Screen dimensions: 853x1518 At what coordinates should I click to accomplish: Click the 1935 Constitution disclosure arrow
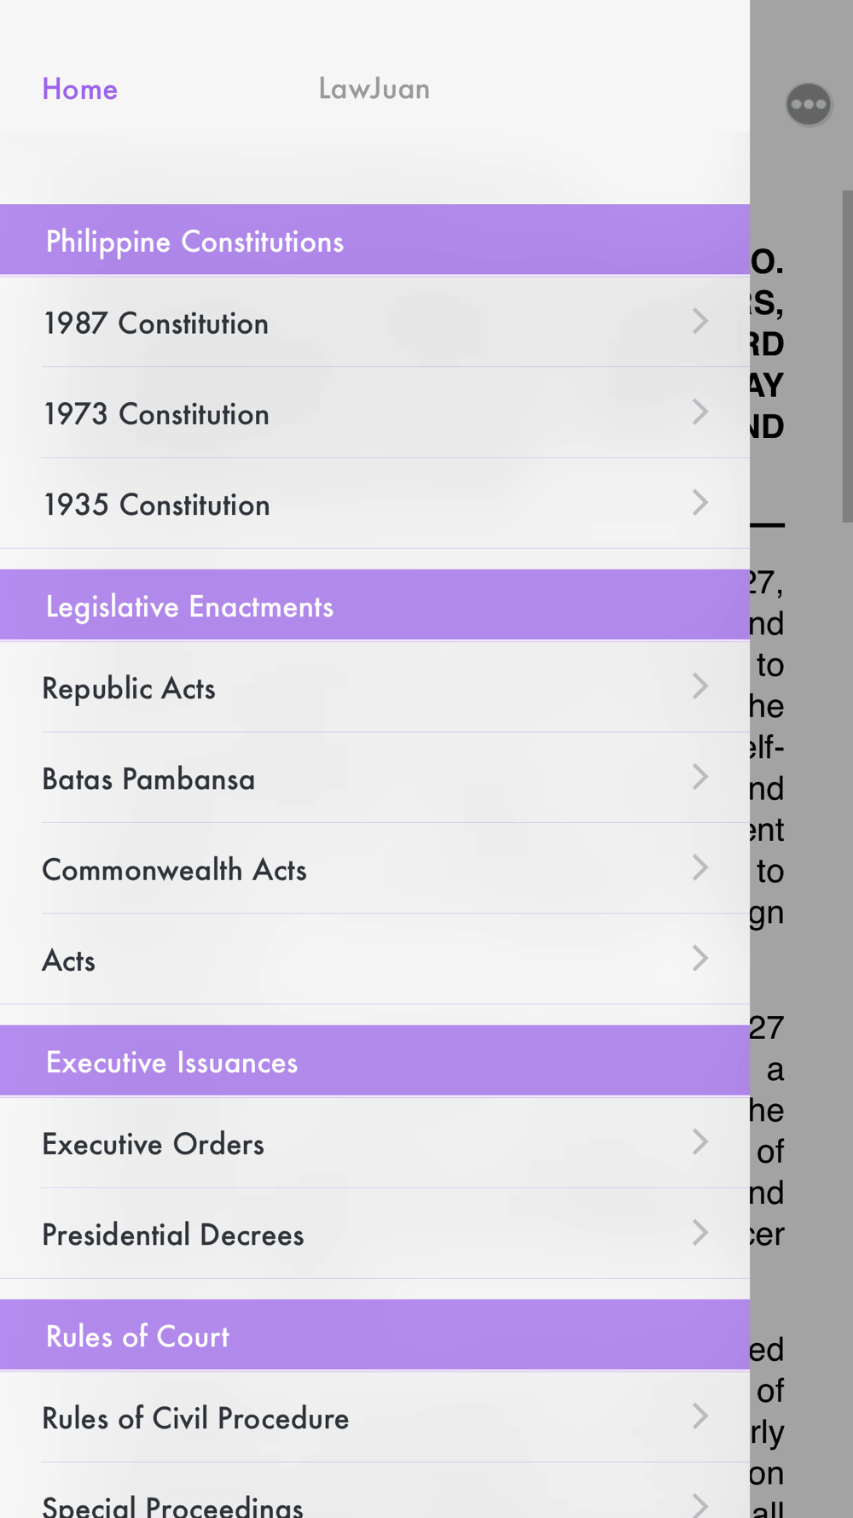click(700, 503)
